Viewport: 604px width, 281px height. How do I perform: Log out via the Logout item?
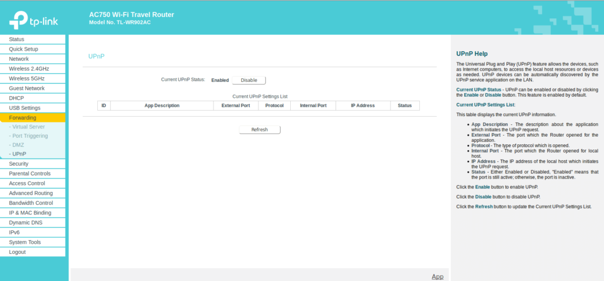pyautogui.click(x=17, y=252)
